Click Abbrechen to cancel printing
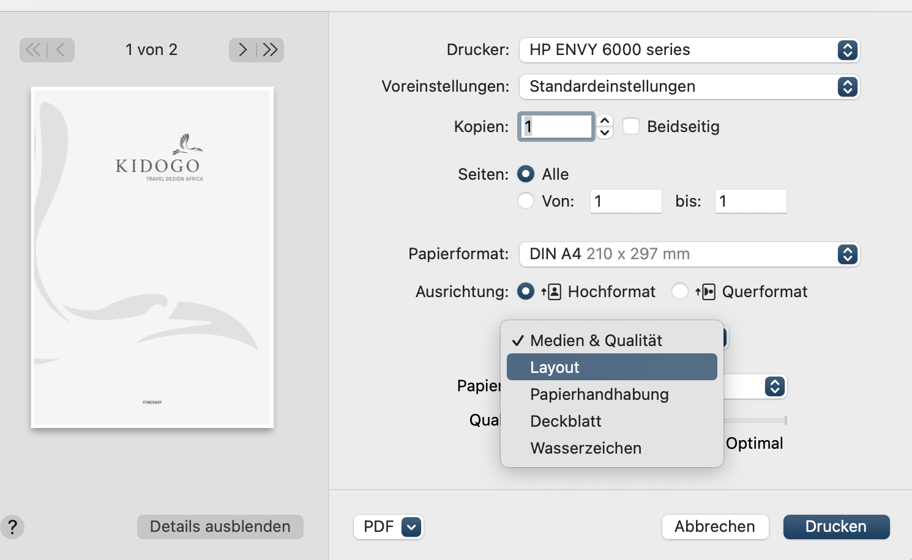The width and height of the screenshot is (912, 560). [x=715, y=527]
